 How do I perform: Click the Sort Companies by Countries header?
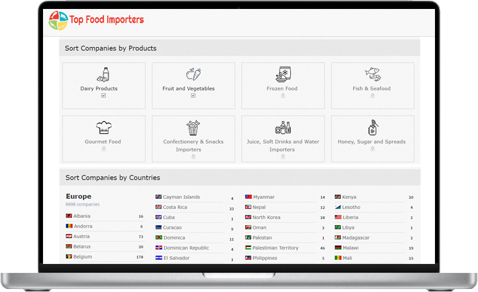click(x=113, y=177)
